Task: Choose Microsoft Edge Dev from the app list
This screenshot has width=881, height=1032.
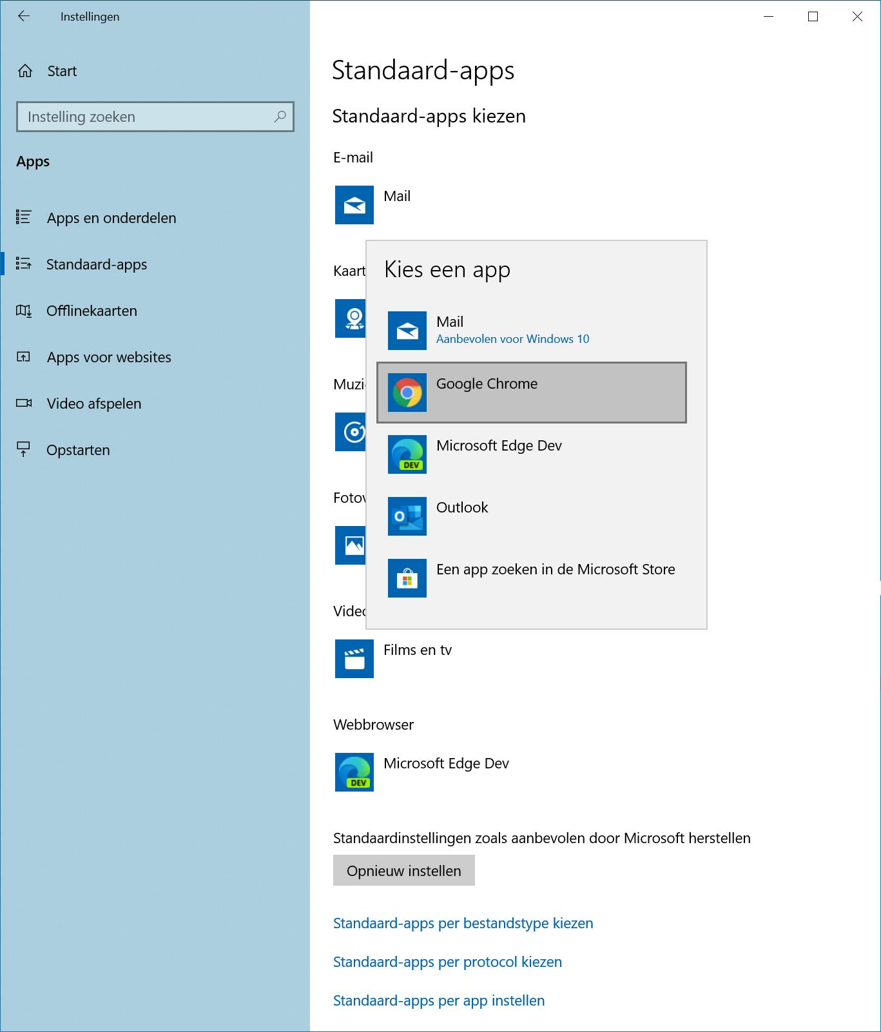Action: (532, 454)
